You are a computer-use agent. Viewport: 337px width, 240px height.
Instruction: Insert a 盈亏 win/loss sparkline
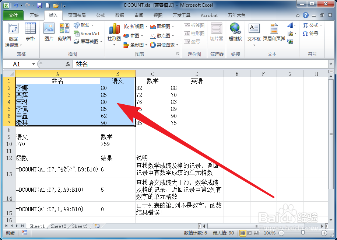(192, 41)
